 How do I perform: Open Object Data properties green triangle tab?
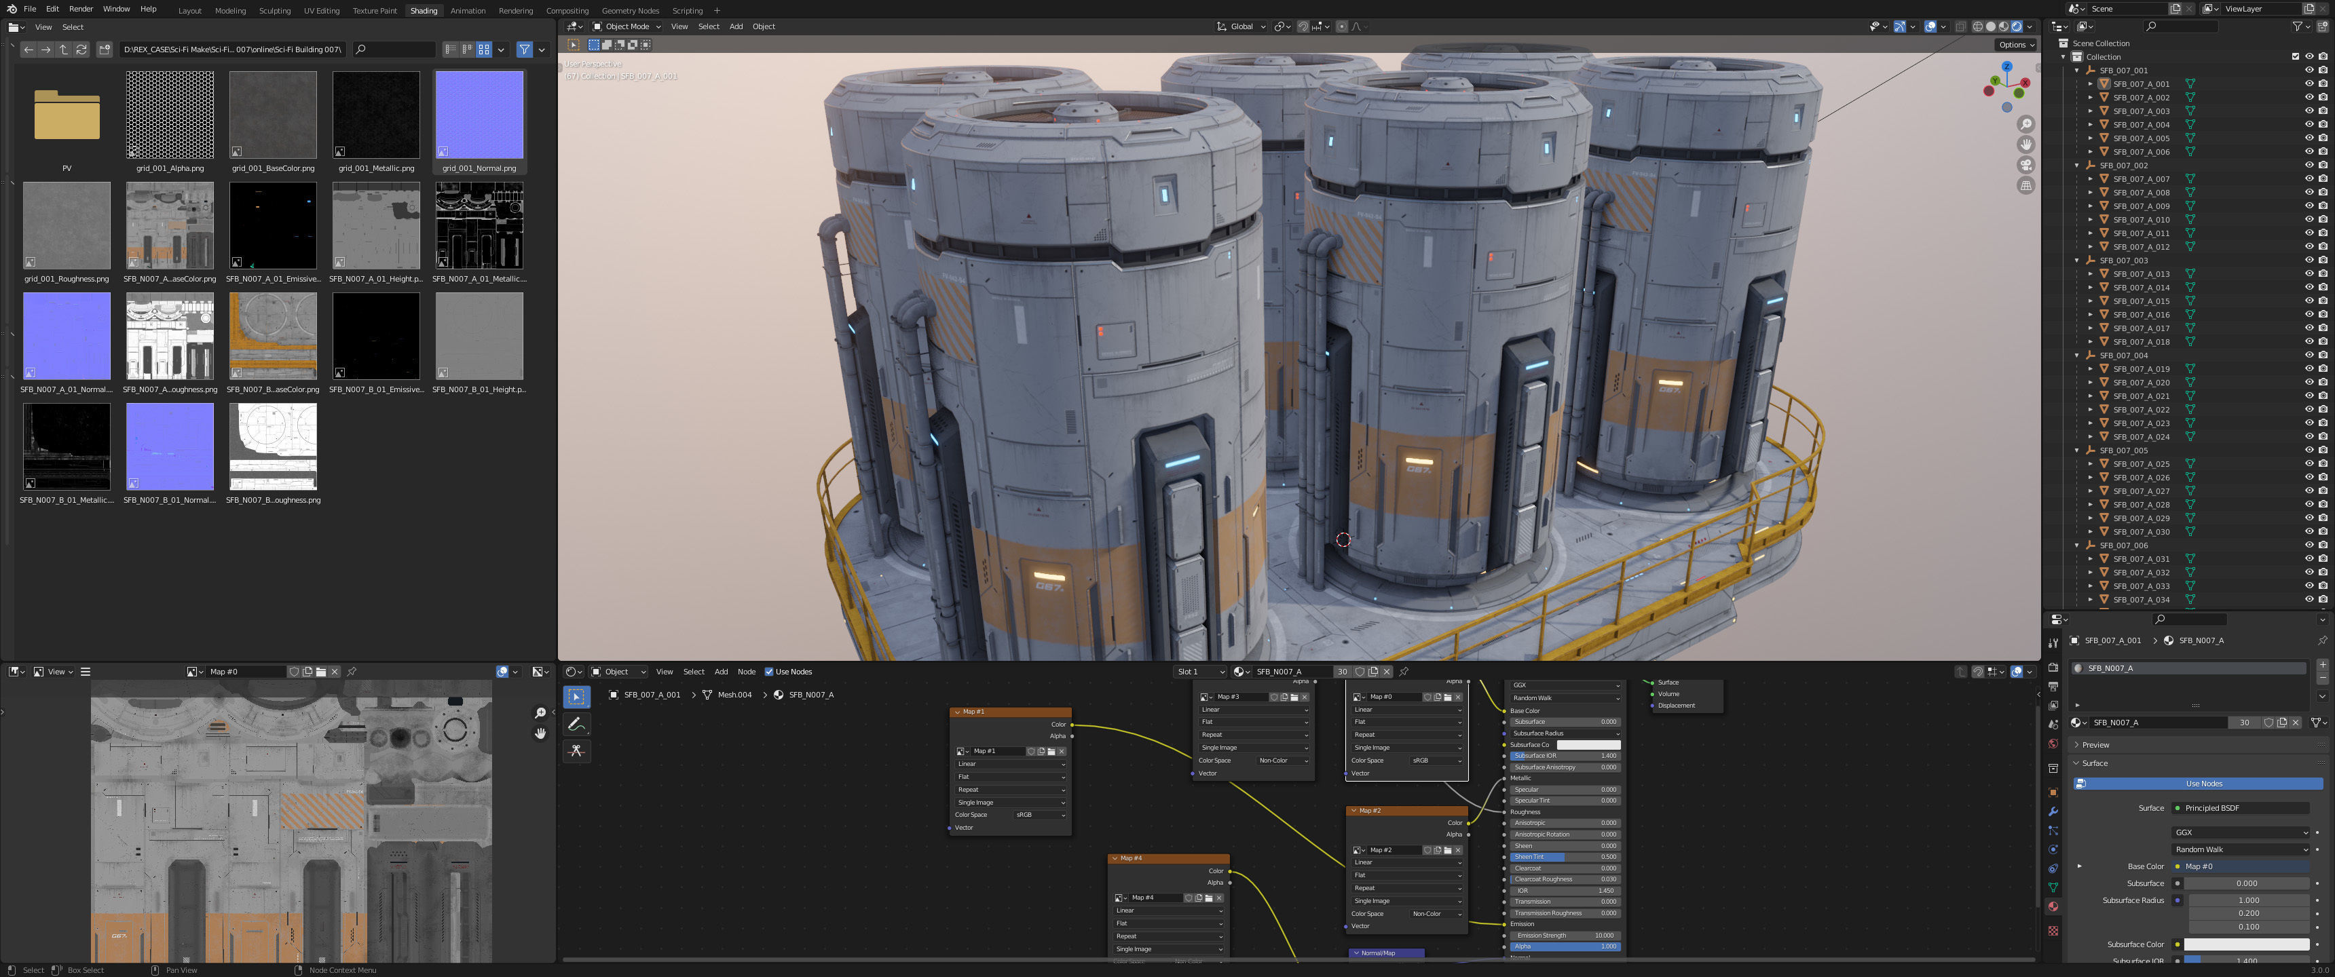coord(2053,887)
